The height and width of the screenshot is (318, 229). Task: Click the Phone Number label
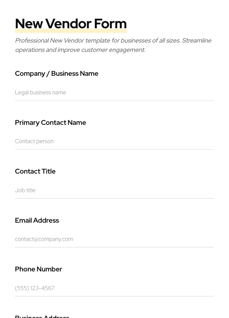39,269
